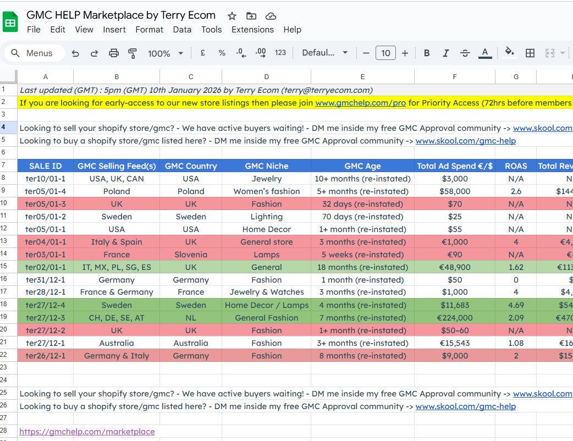Click the document title GMC HELP Marketplace

121,15
